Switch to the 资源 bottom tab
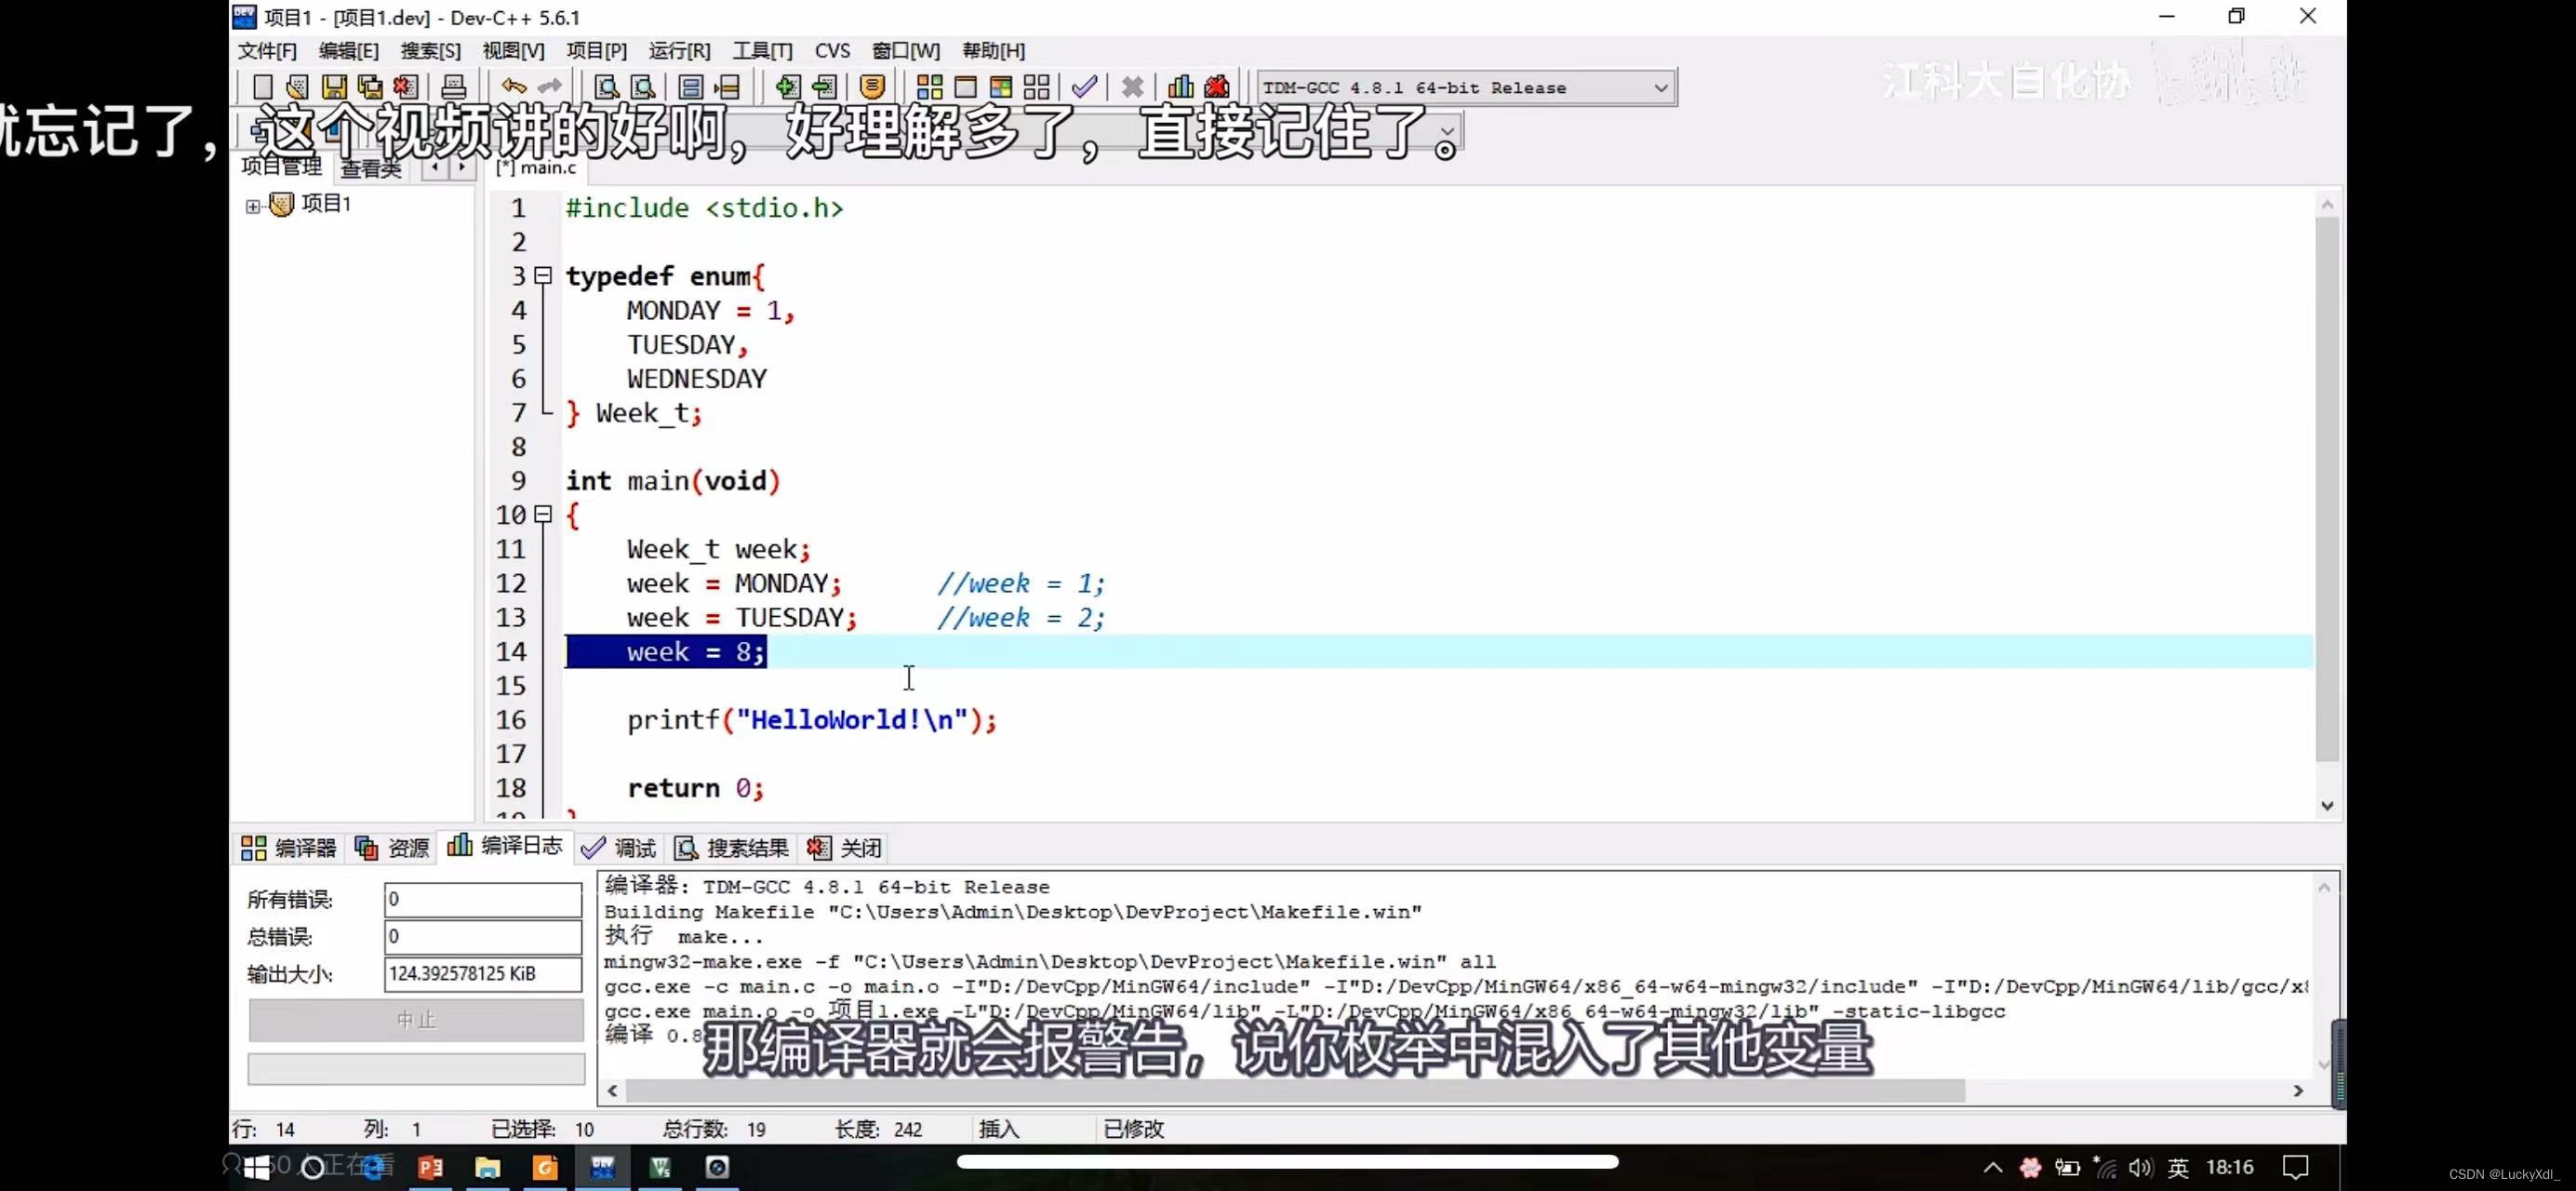The width and height of the screenshot is (2576, 1191). [392, 848]
